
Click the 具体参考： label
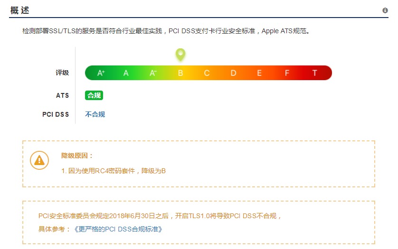(55, 229)
